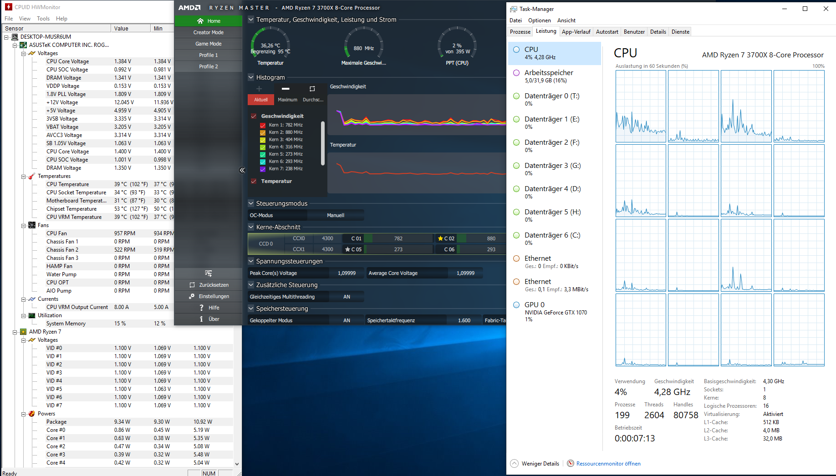The image size is (836, 476).
Task: Click the fan icon beside Fans
Action: [x=32, y=225]
